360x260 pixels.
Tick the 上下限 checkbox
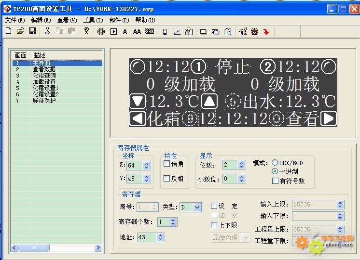(214, 225)
